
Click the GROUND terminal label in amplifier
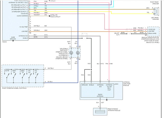tap(85, 85)
